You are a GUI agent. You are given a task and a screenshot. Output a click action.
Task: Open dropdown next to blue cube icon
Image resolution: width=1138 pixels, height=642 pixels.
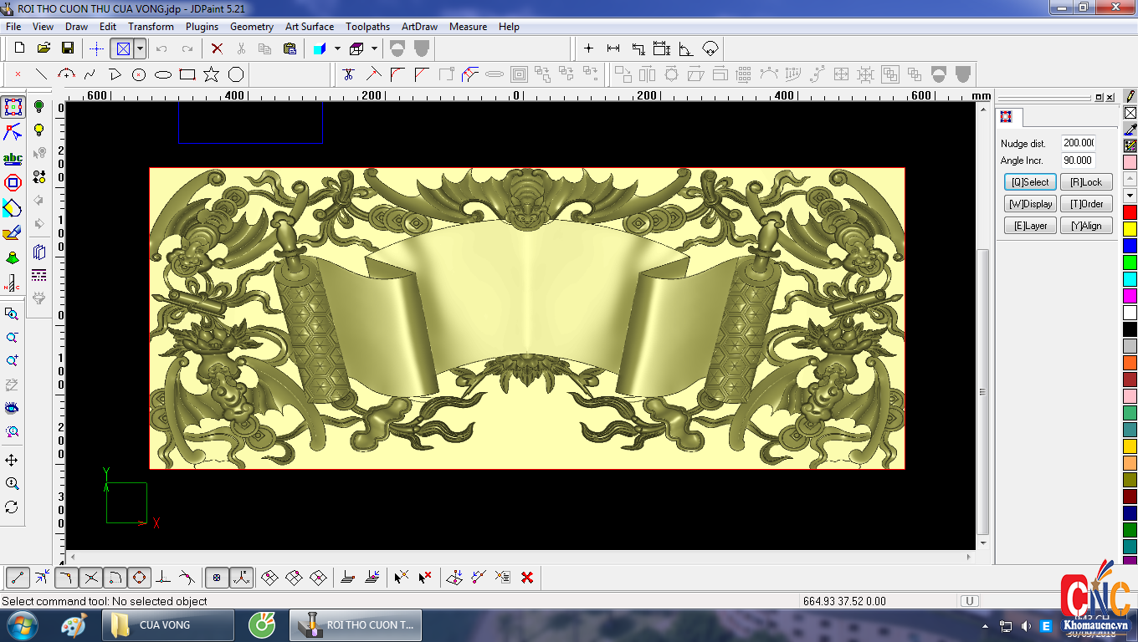(x=337, y=48)
